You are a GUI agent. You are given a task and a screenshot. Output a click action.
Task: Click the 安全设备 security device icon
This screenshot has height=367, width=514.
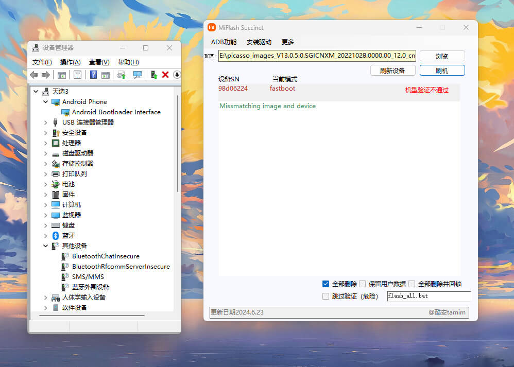click(56, 133)
